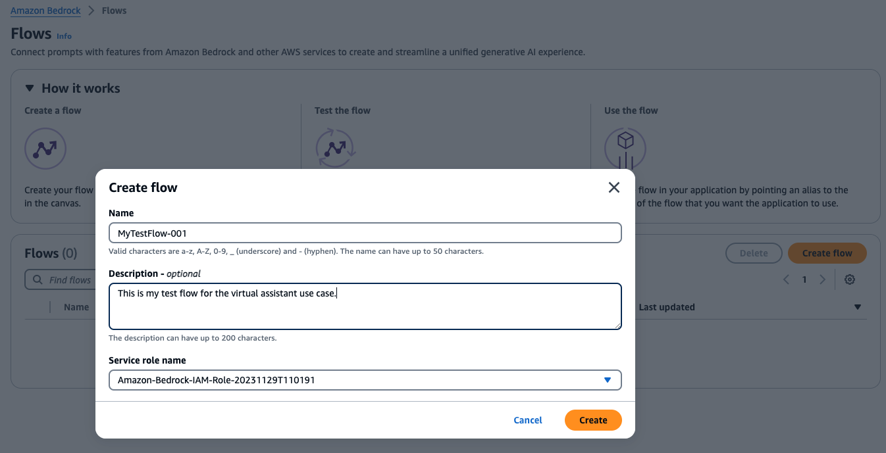Click the Use the flow cube icon
This screenshot has height=453, width=886.
(625, 149)
